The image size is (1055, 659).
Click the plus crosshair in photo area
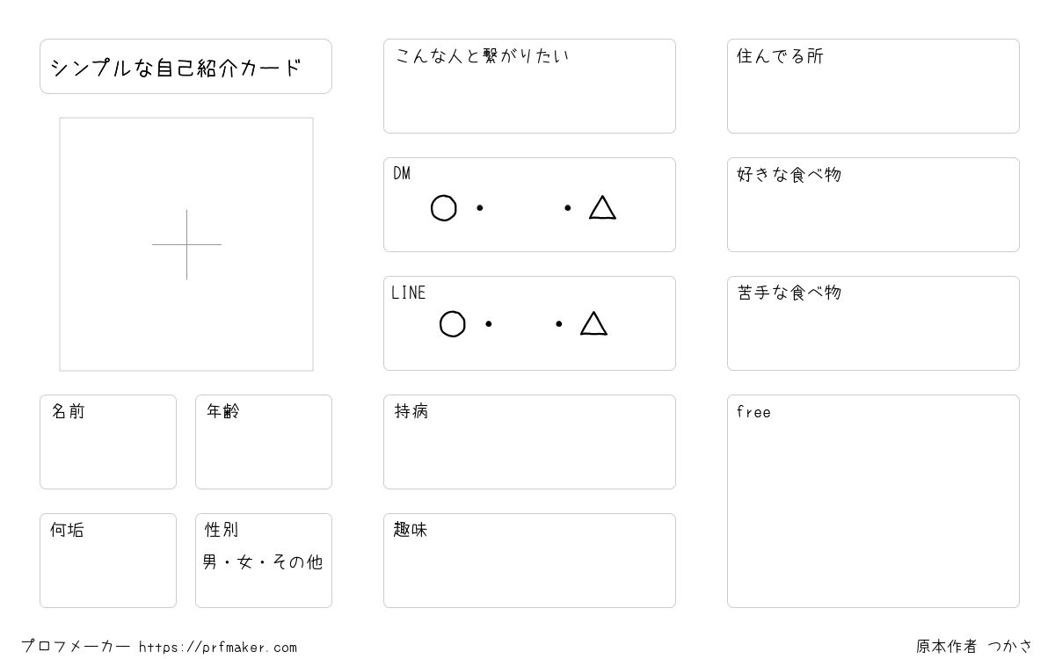click(x=186, y=244)
